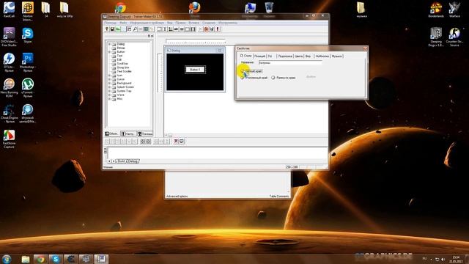The height and width of the screenshot is (264, 469).
Task: Select the text cursor I-beam toolbar icon
Action: (x=165, y=29)
